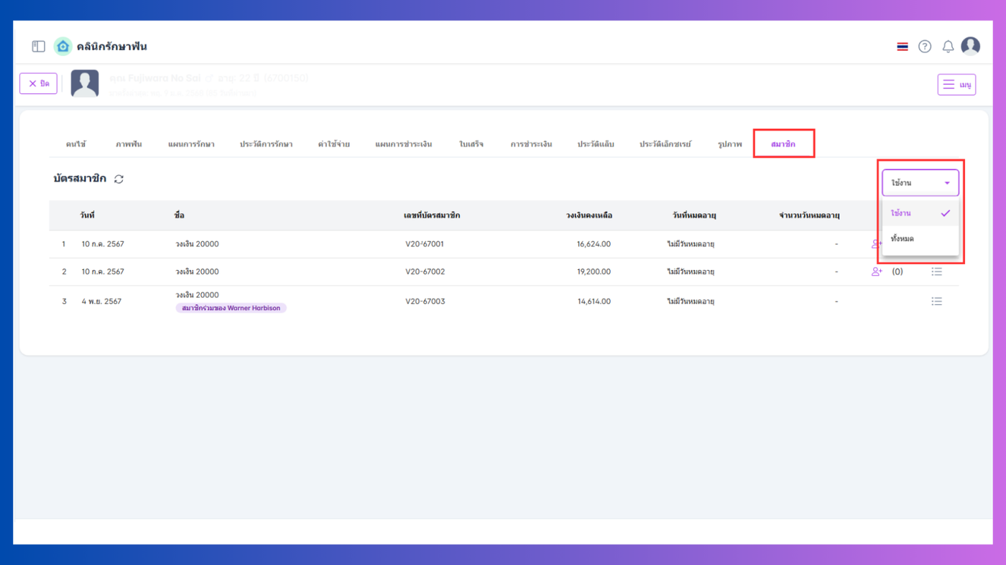Switch to the ใบเสร็จ tab
Viewport: 1006px width, 565px height.
pyautogui.click(x=471, y=144)
